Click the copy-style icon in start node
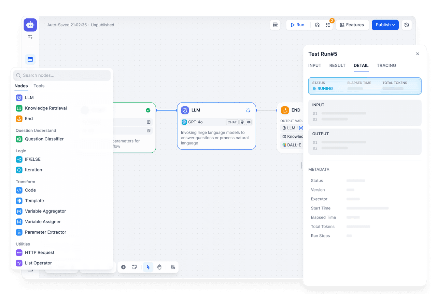 click(x=149, y=130)
